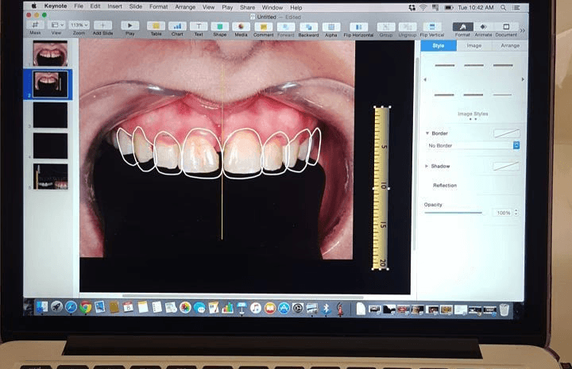Select the ruler image on canvas
This screenshot has height=369, width=572.
[381, 188]
